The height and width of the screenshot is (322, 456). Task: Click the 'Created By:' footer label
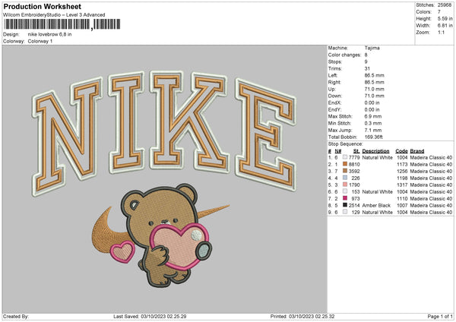pos(16,316)
